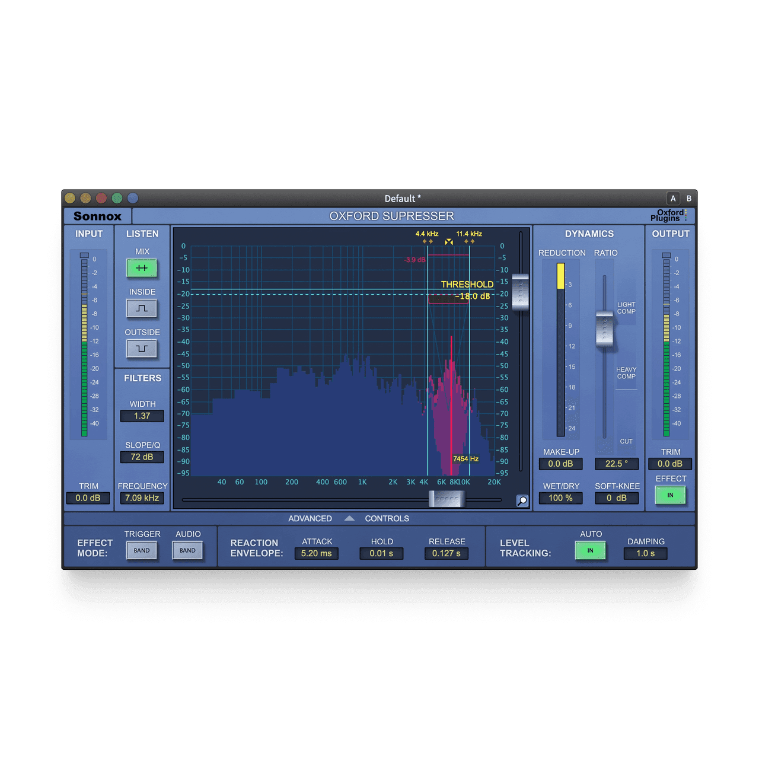Switch to preset slot B
Screen dimensions: 759x759
click(688, 199)
